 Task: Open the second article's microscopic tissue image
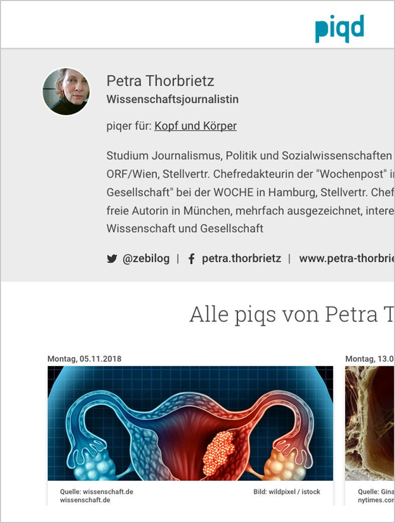pyautogui.click(x=369, y=423)
